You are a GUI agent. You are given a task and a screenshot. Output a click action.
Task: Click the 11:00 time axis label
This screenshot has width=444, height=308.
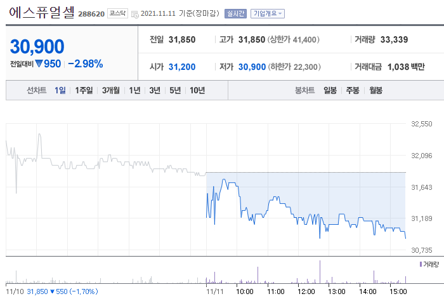(x=276, y=291)
